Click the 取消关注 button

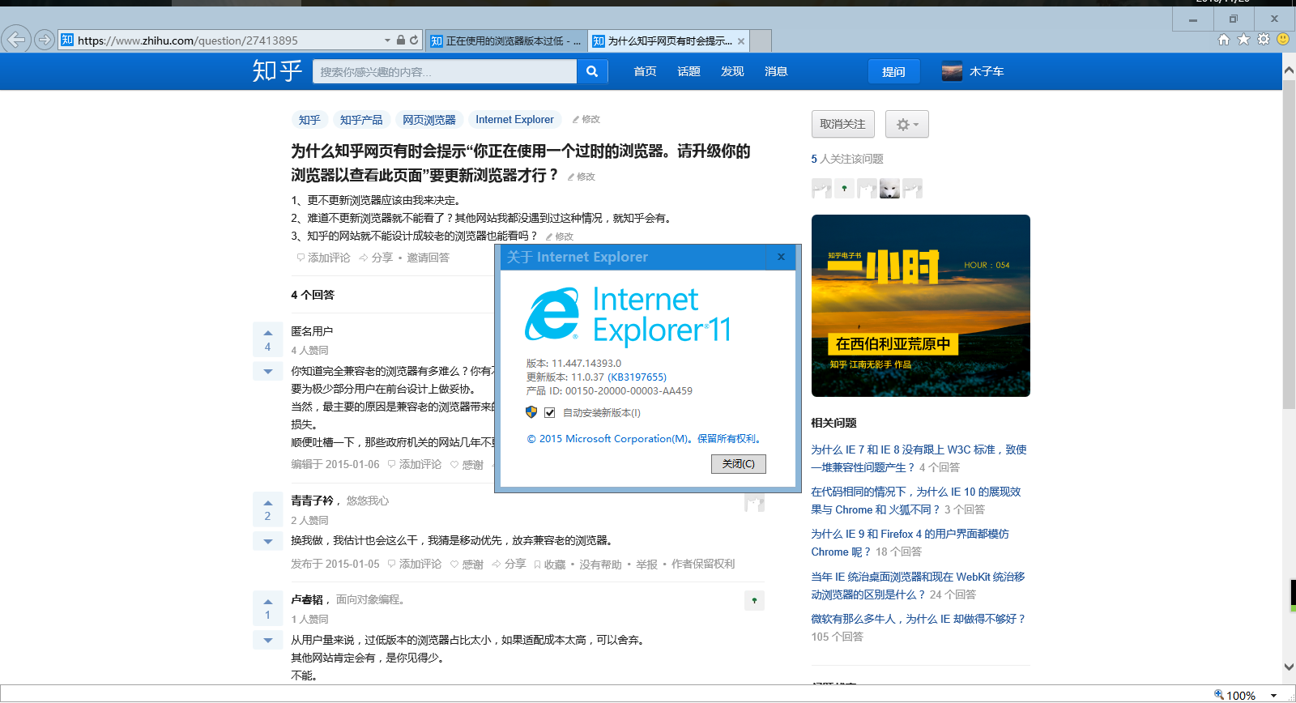tap(843, 124)
